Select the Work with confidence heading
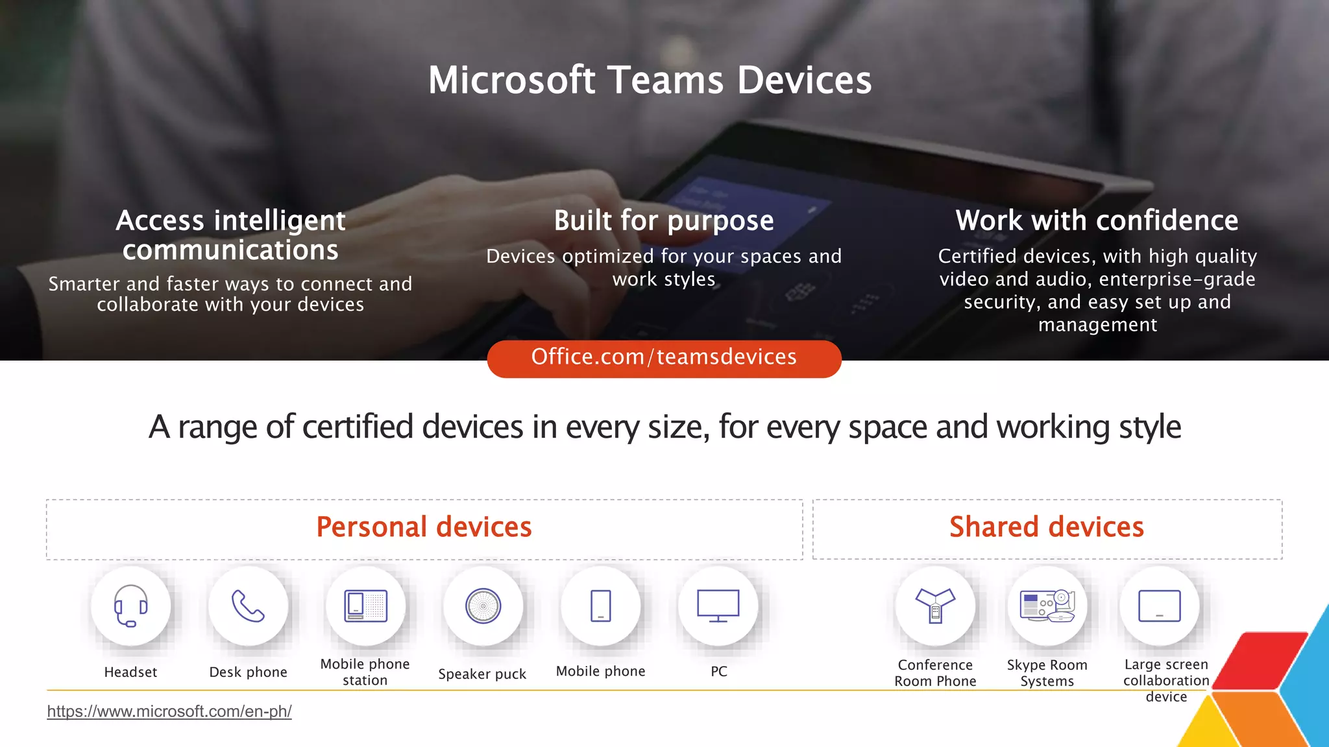1329x747 pixels. click(x=1097, y=220)
